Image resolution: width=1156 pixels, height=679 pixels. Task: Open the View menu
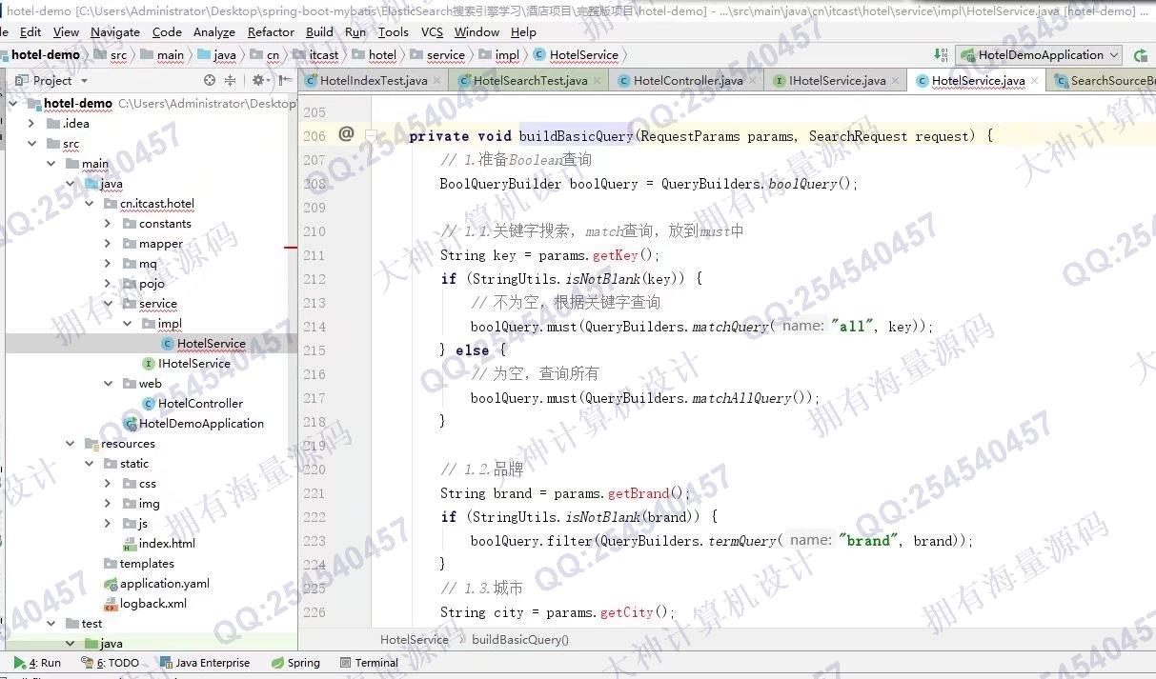click(x=66, y=31)
